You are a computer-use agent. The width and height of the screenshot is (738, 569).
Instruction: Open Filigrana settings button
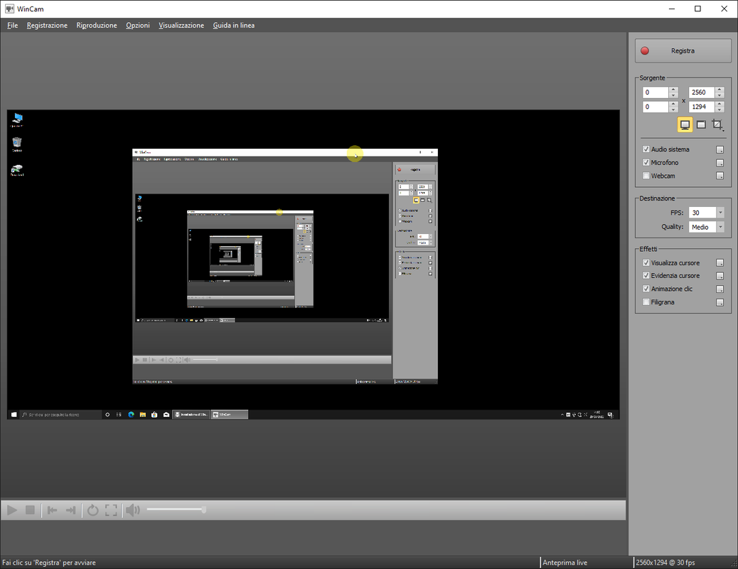[x=720, y=302]
